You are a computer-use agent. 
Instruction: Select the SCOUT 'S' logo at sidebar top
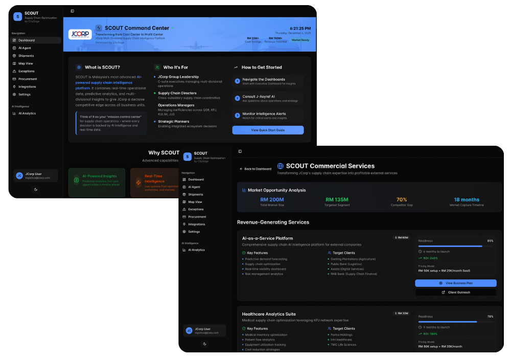(x=17, y=15)
